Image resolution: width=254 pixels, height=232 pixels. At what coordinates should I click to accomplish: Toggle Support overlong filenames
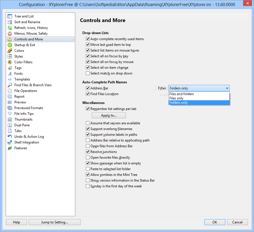coord(88,129)
